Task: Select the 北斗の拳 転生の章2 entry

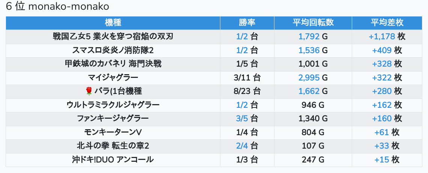Action: (113, 146)
